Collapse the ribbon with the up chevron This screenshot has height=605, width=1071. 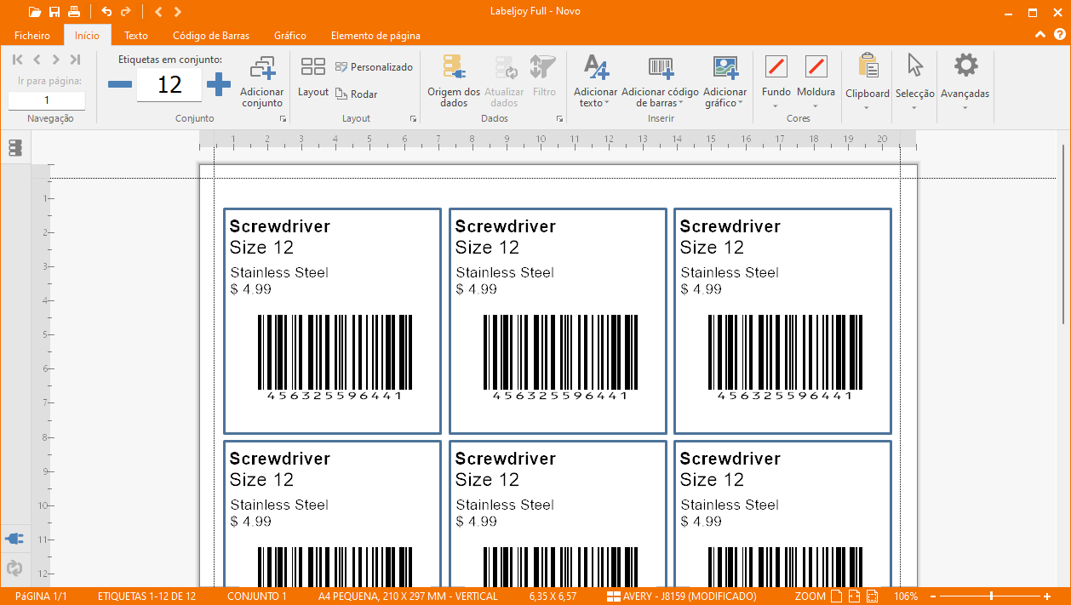[1040, 35]
